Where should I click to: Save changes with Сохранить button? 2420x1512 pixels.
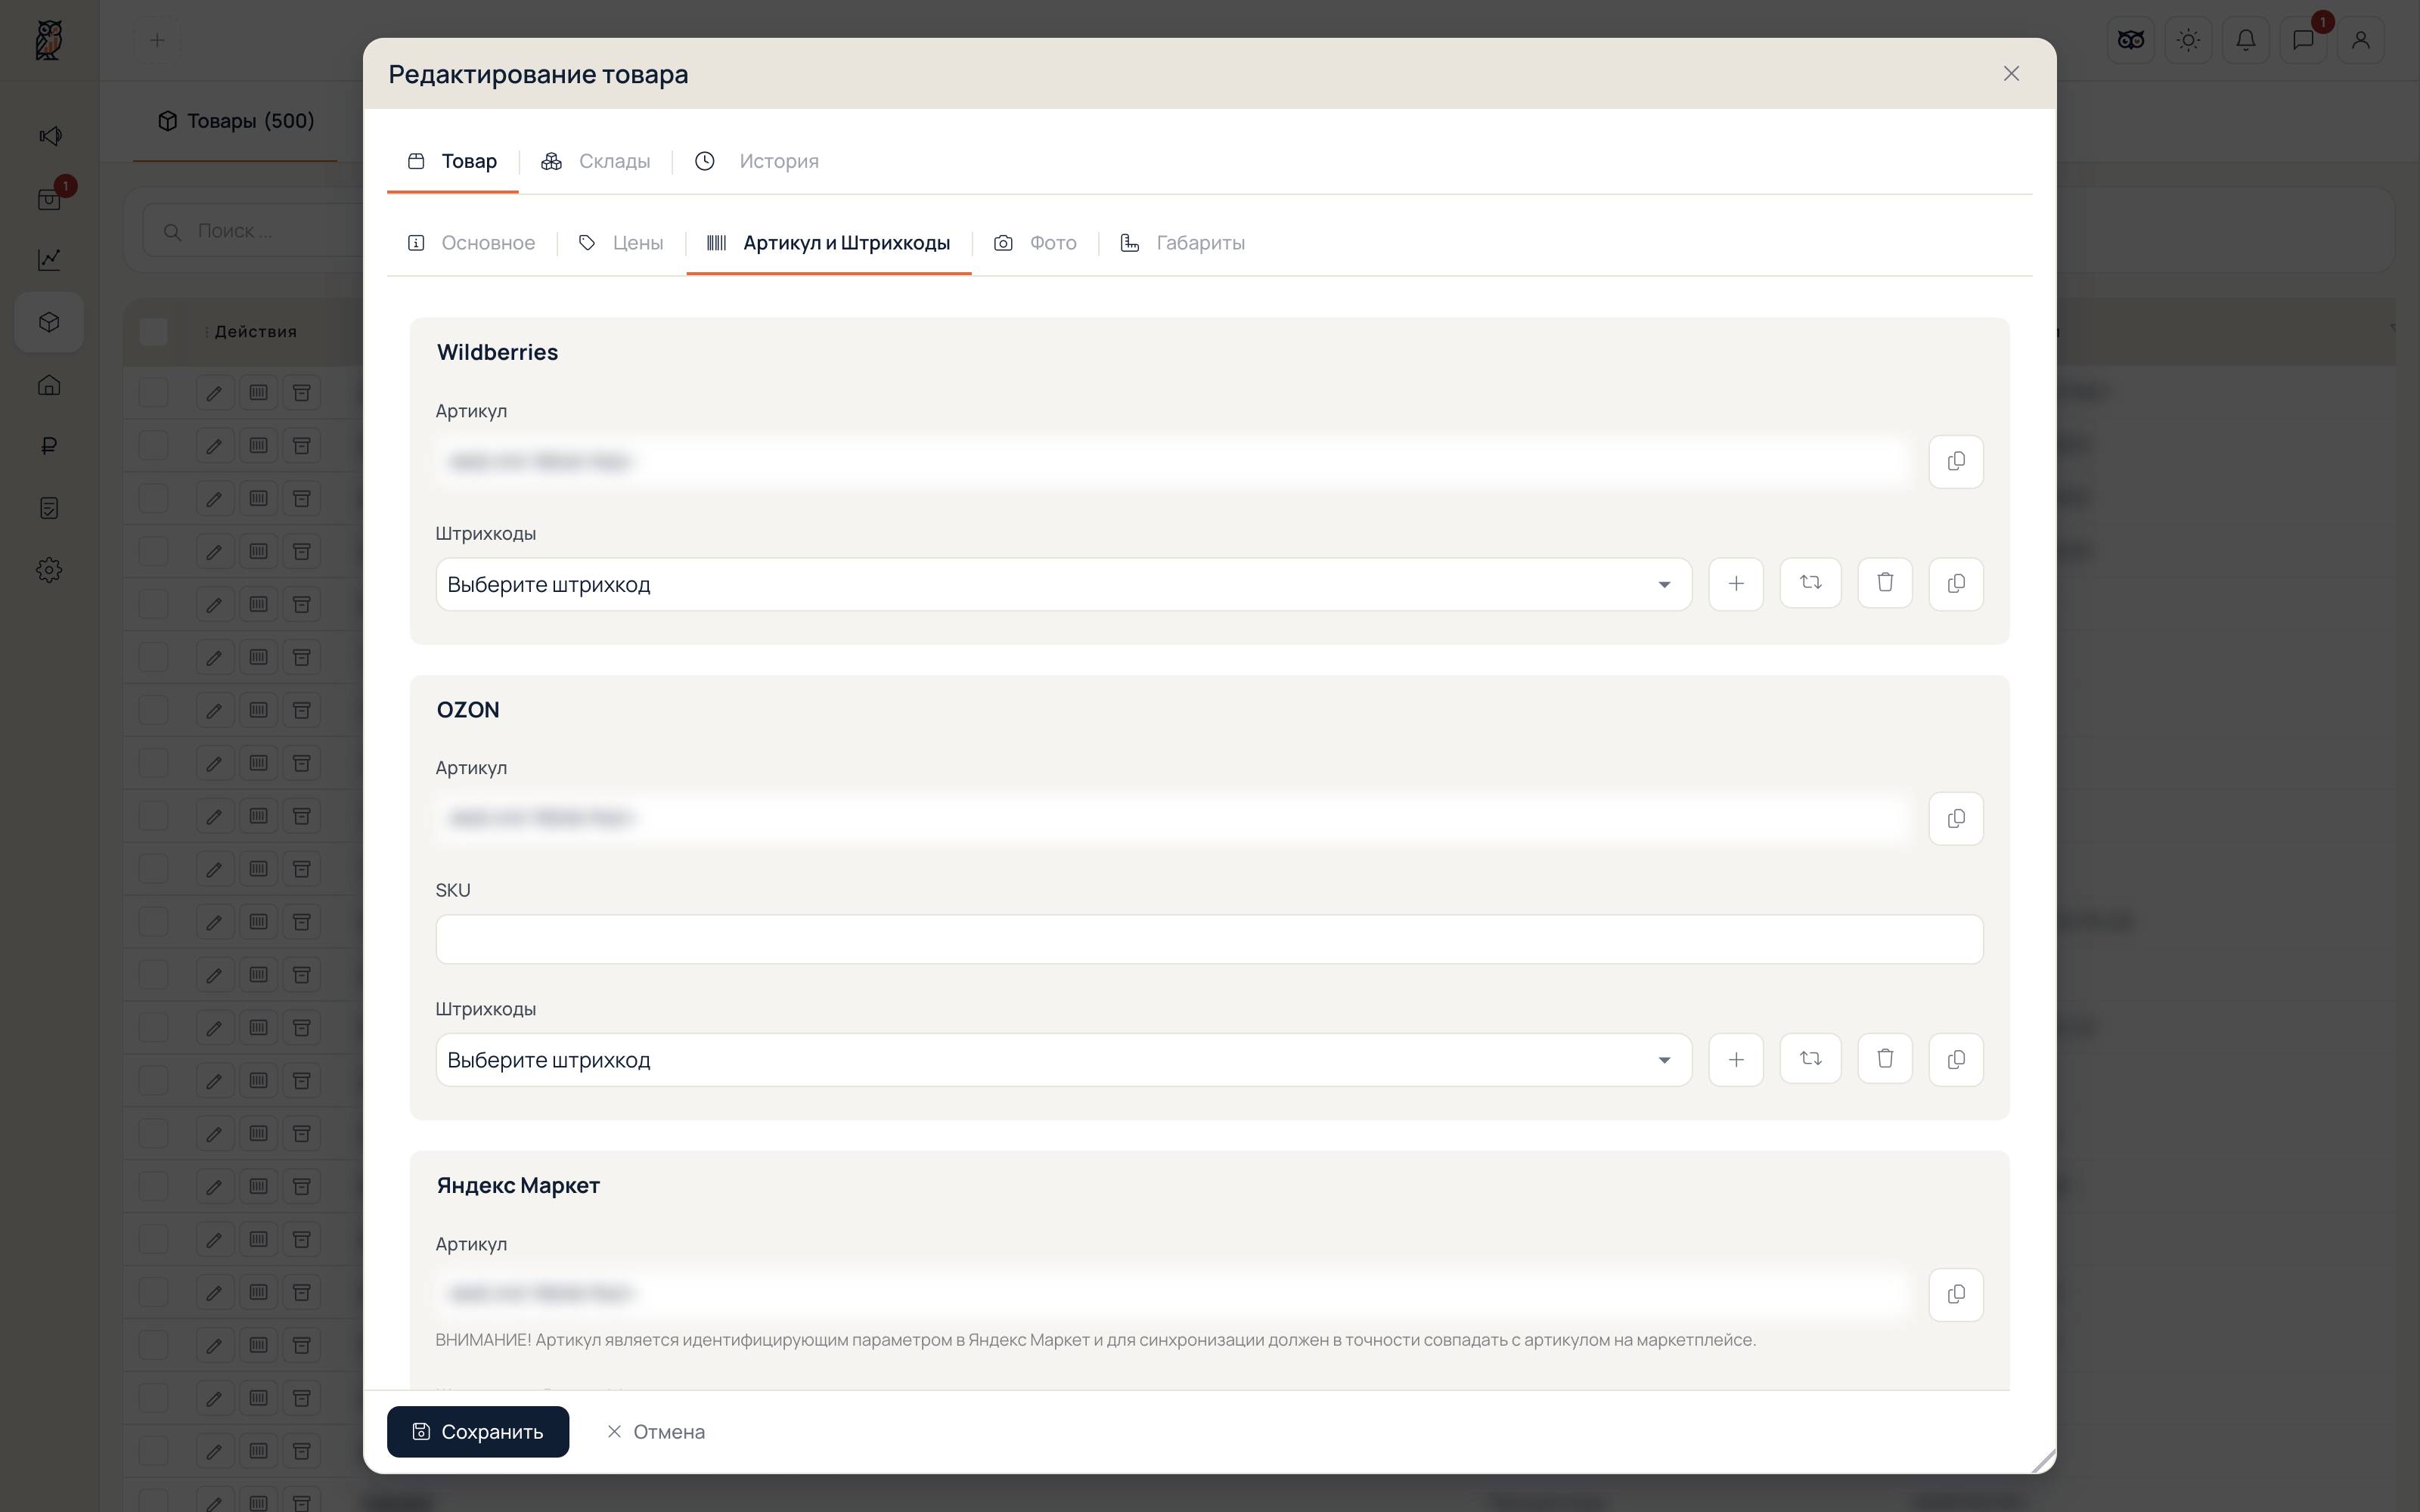(478, 1431)
